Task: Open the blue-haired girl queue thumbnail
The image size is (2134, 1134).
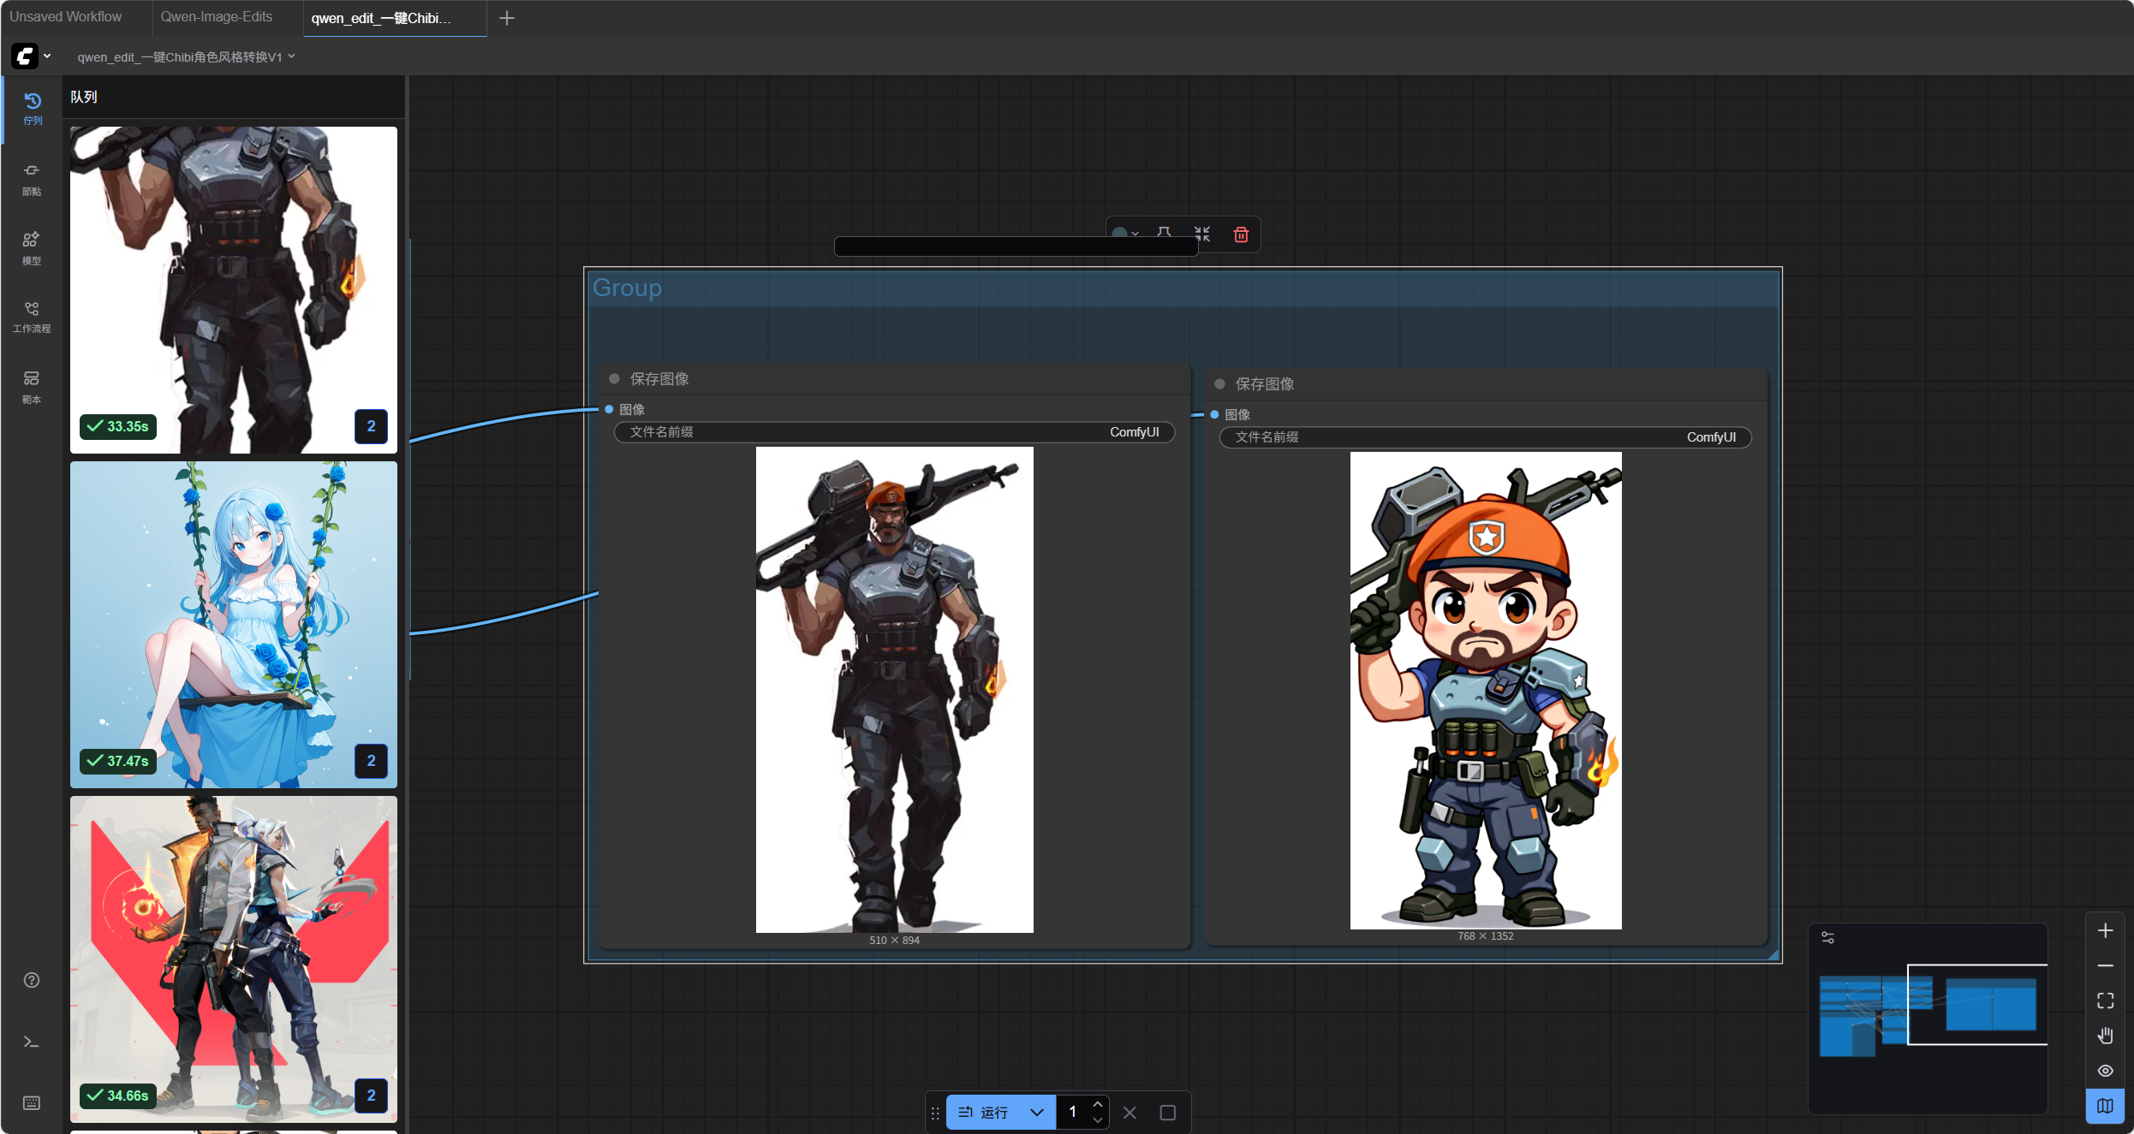Action: pos(233,624)
